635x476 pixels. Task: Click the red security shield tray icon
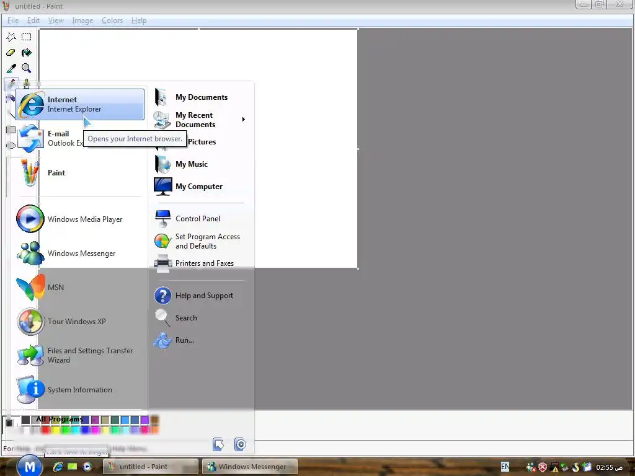pyautogui.click(x=543, y=467)
